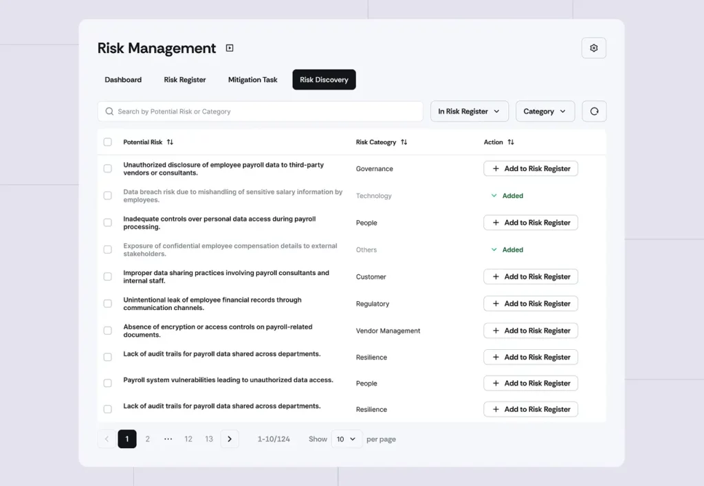Click the Customer category cell

pyautogui.click(x=371, y=277)
